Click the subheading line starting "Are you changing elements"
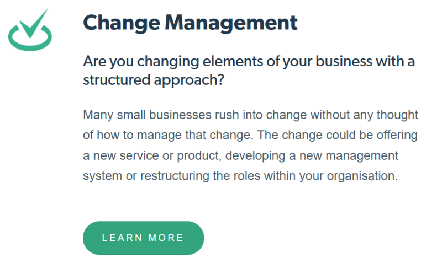The height and width of the screenshot is (274, 442). 249,61
